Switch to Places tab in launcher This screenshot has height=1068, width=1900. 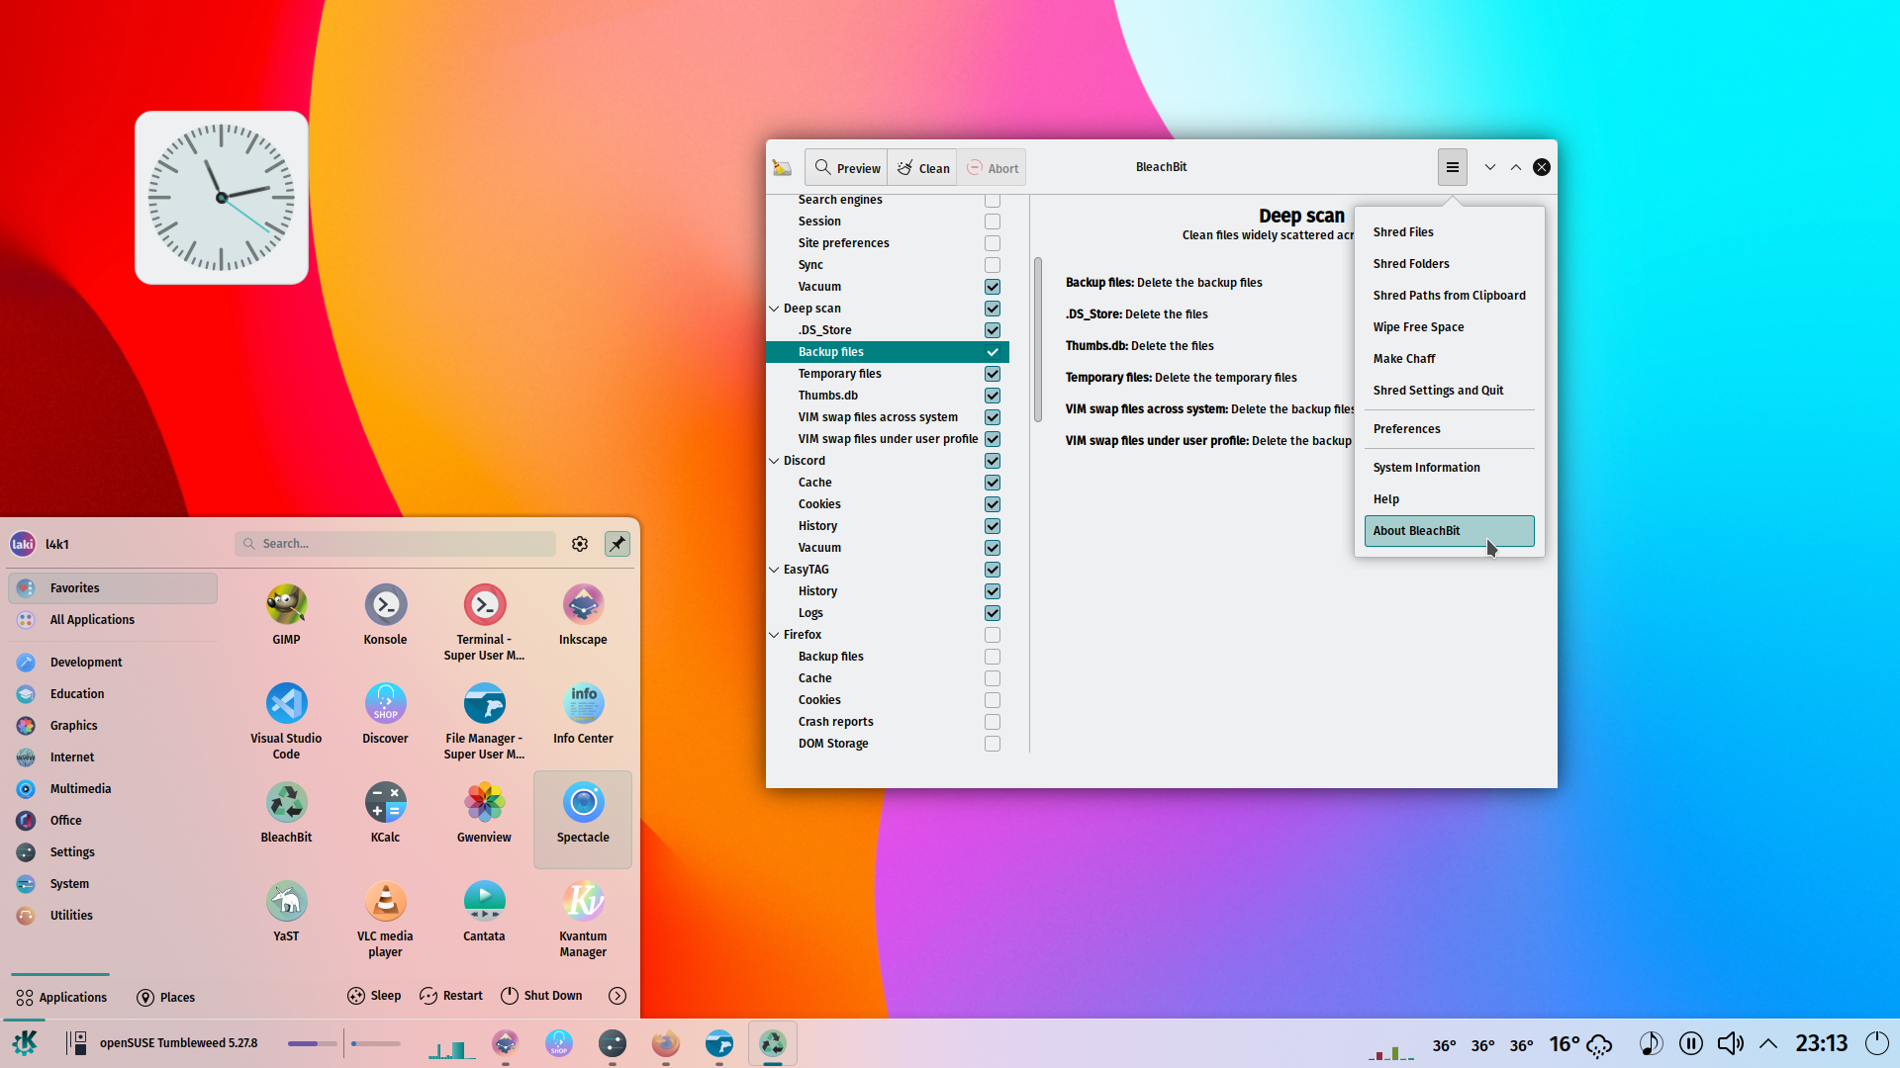(165, 997)
